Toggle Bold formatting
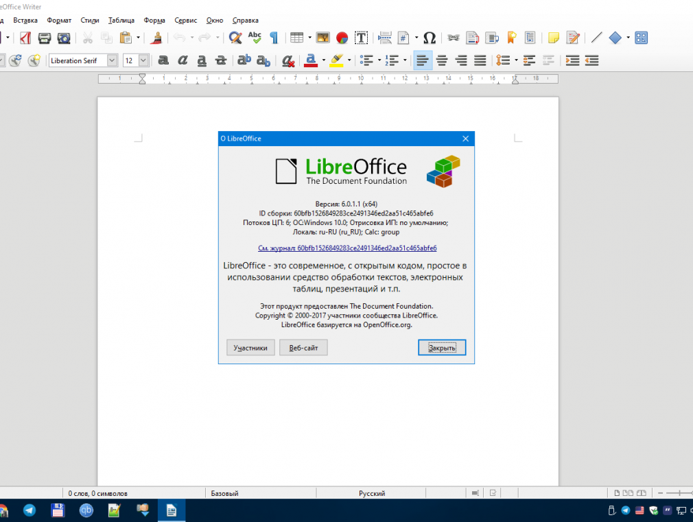Screen dimensions: 693x522 tap(163, 60)
